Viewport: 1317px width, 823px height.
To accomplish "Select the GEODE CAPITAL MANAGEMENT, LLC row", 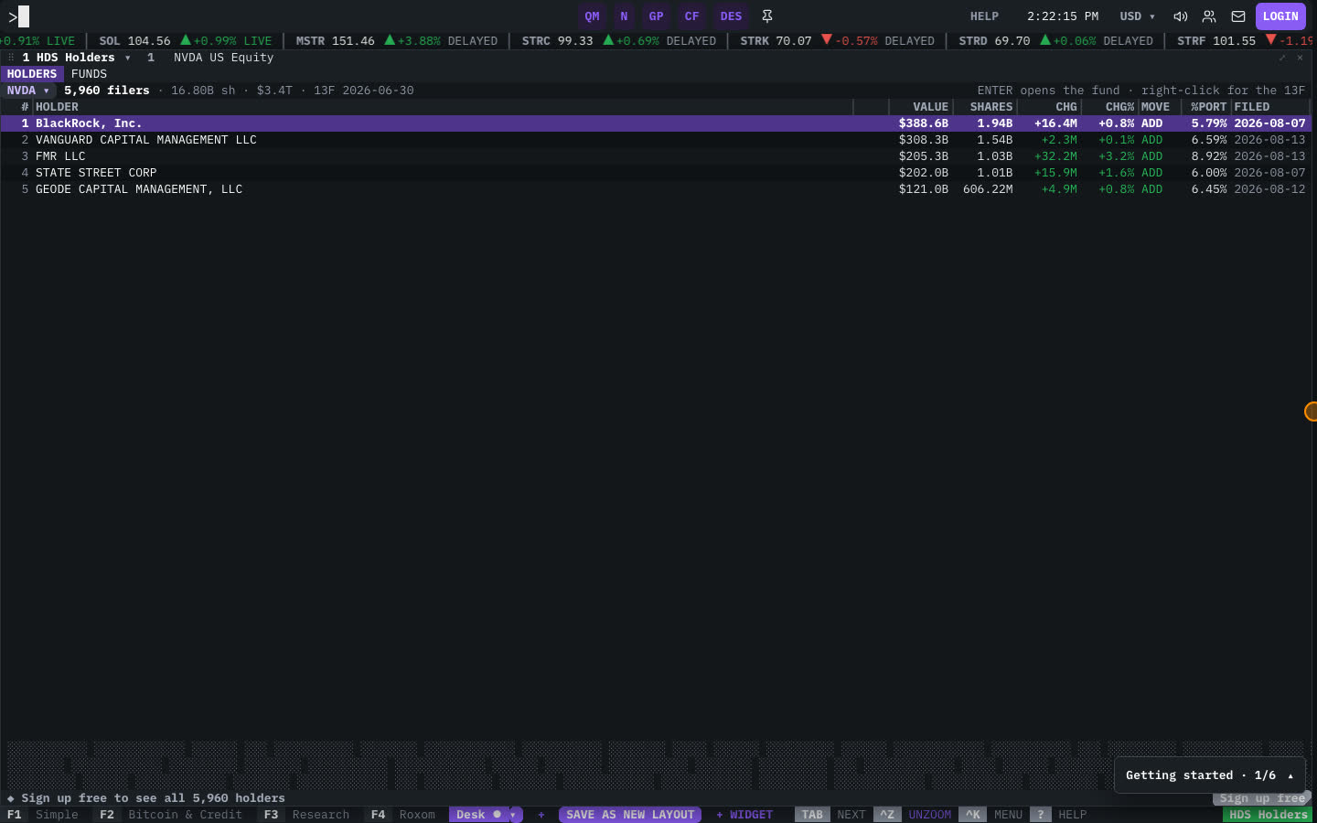I will (x=656, y=189).
